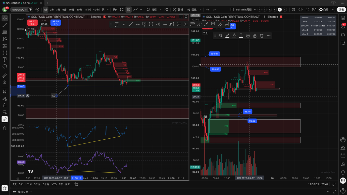347x195 pixels.
Task: Expand the indicators favorites dropdown
Action: (x=160, y=10)
